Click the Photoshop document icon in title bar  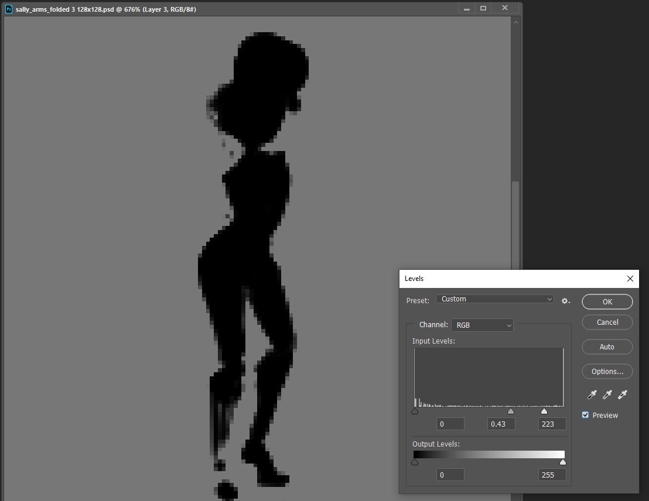[9, 9]
